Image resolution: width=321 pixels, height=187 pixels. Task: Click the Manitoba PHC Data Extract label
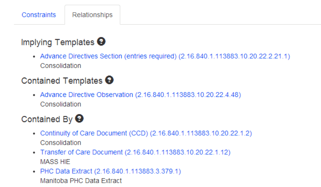pos(81,181)
